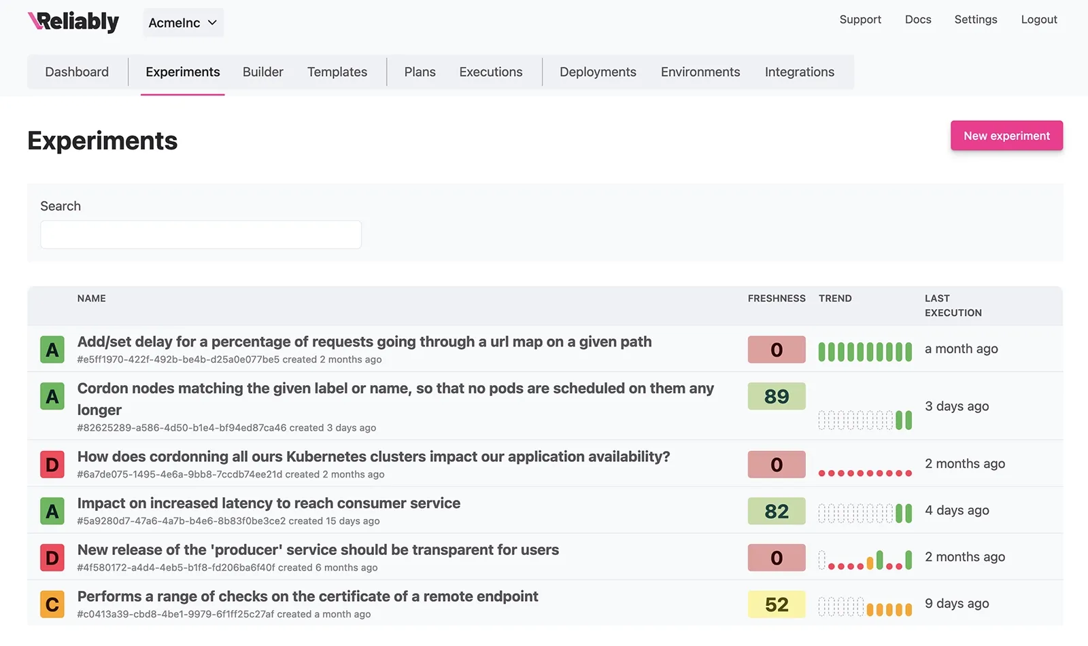This screenshot has width=1088, height=646.
Task: Click '2 months ago' in producer service row
Action: point(965,557)
